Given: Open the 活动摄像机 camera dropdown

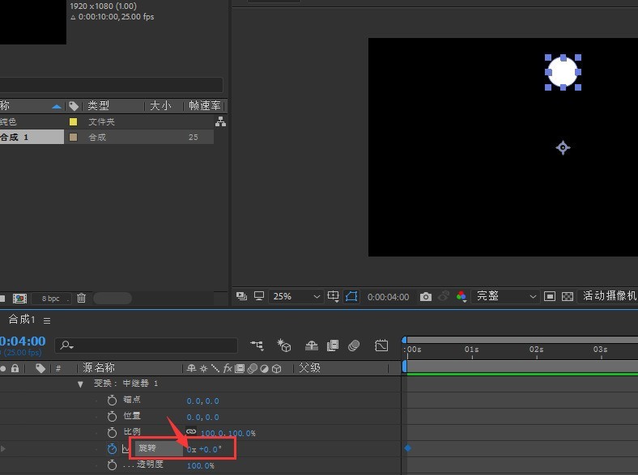Looking at the screenshot, I should click(x=608, y=296).
